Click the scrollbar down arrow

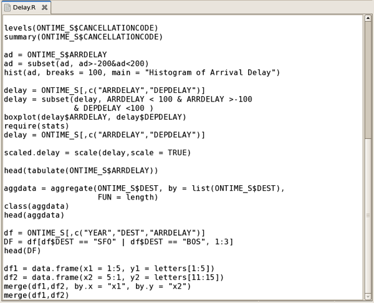click(368, 297)
